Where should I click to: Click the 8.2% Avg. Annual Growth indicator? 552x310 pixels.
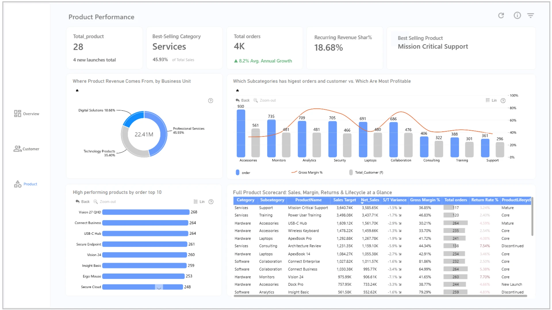[263, 61]
